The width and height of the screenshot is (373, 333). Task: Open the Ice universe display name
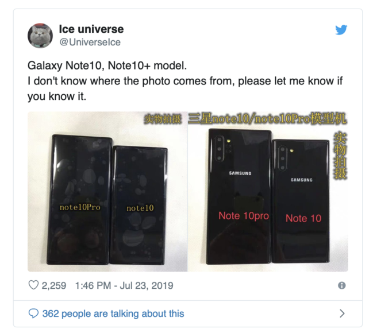point(91,29)
